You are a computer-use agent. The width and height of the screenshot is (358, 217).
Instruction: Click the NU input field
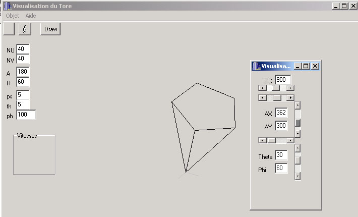coord(23,49)
